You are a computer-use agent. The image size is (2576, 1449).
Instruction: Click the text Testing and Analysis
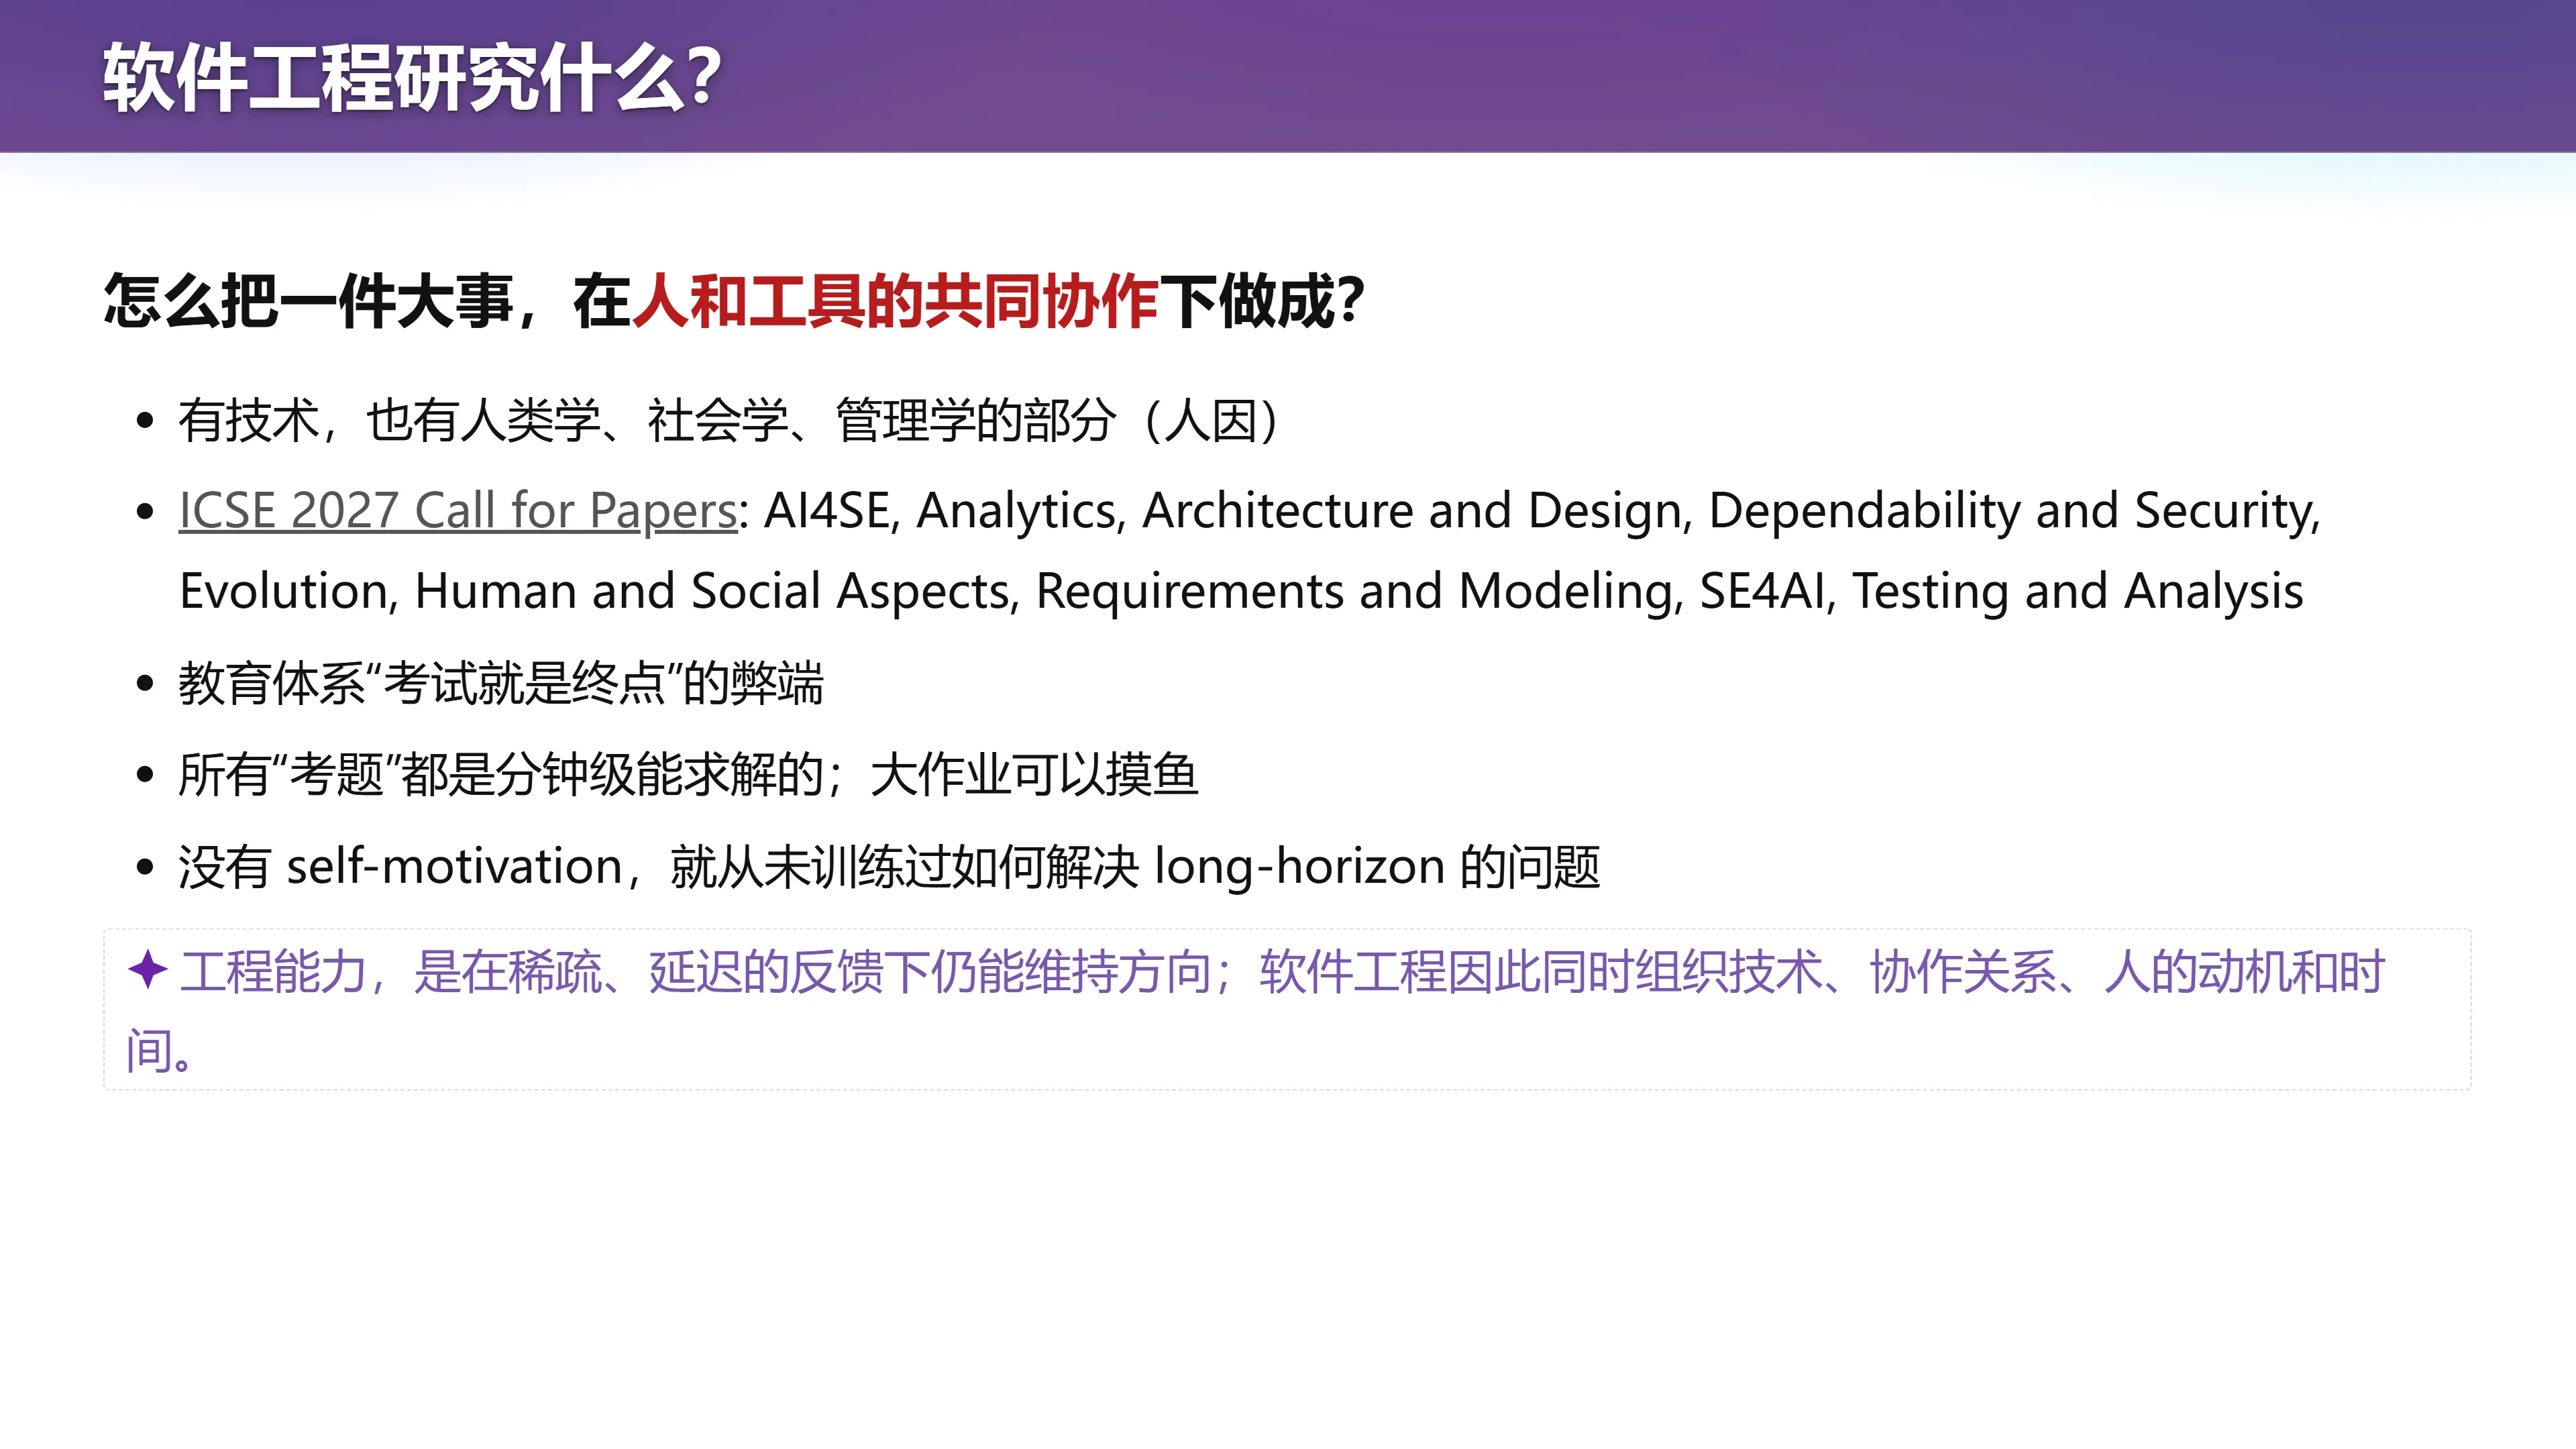(2078, 591)
